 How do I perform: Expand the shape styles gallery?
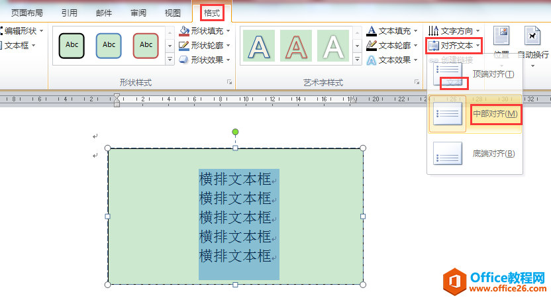(x=170, y=60)
